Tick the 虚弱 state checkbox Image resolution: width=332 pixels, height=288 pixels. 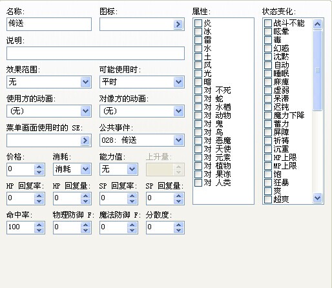(x=268, y=90)
